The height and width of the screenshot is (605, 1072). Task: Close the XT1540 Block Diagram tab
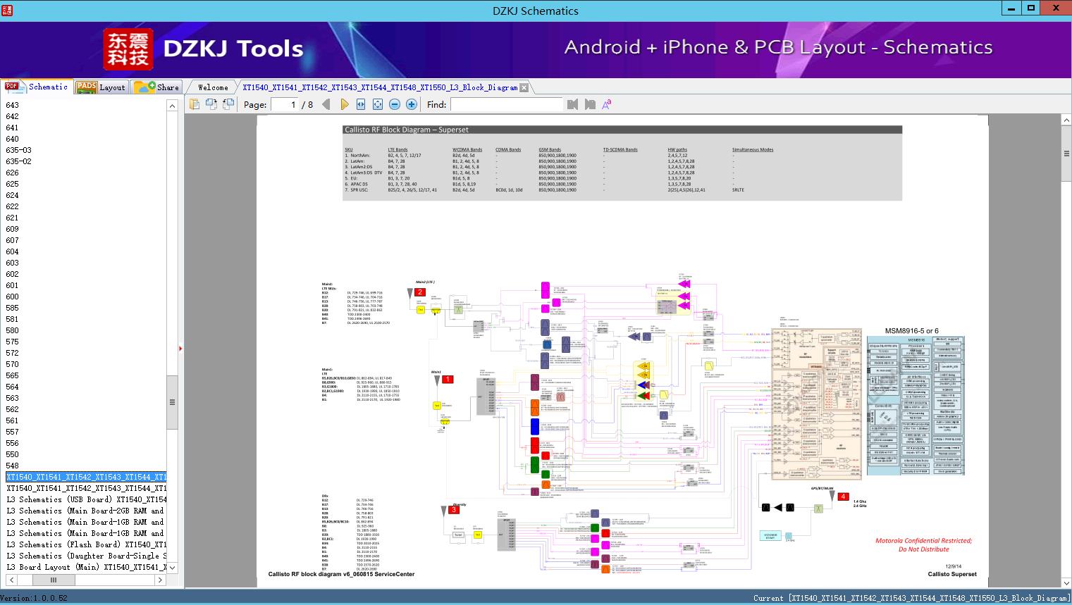point(524,88)
